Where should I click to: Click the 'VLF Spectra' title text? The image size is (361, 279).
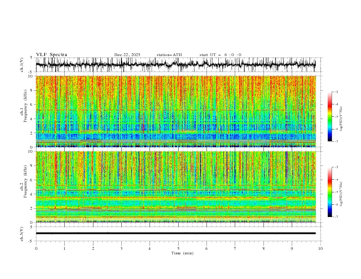52,55
